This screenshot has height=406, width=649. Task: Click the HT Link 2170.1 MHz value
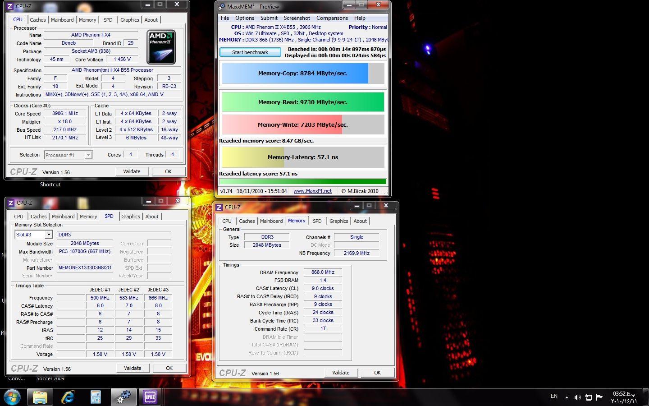pos(65,138)
